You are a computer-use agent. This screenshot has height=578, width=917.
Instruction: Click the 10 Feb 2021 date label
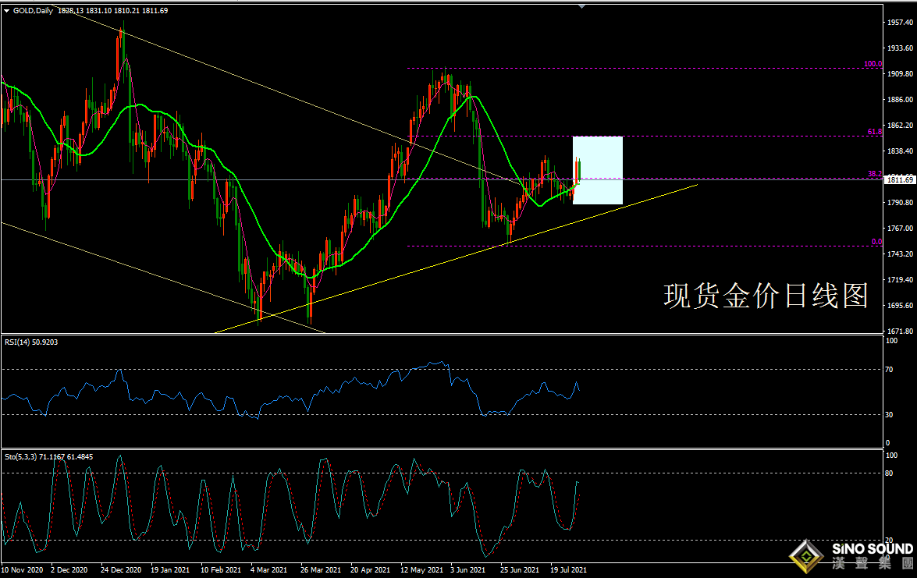pyautogui.click(x=221, y=569)
